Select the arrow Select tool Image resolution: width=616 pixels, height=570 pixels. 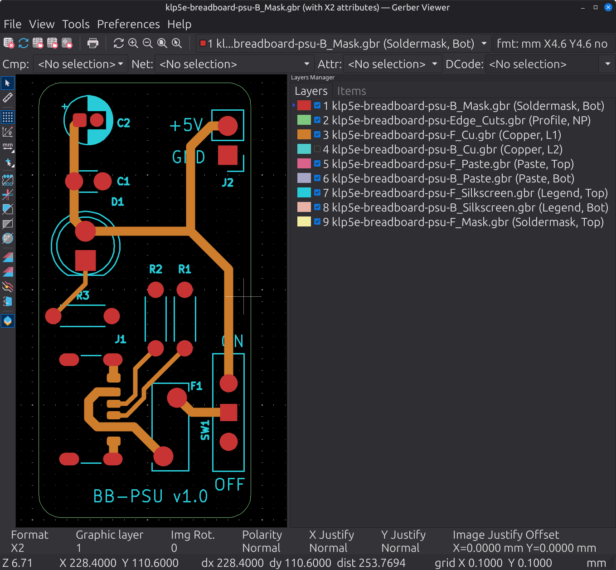(8, 83)
